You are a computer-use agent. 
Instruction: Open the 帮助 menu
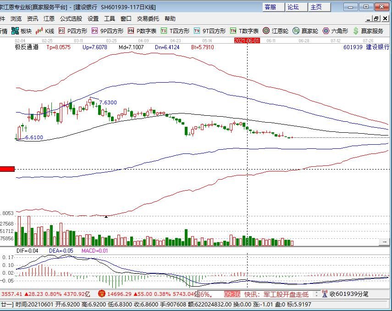point(170,18)
